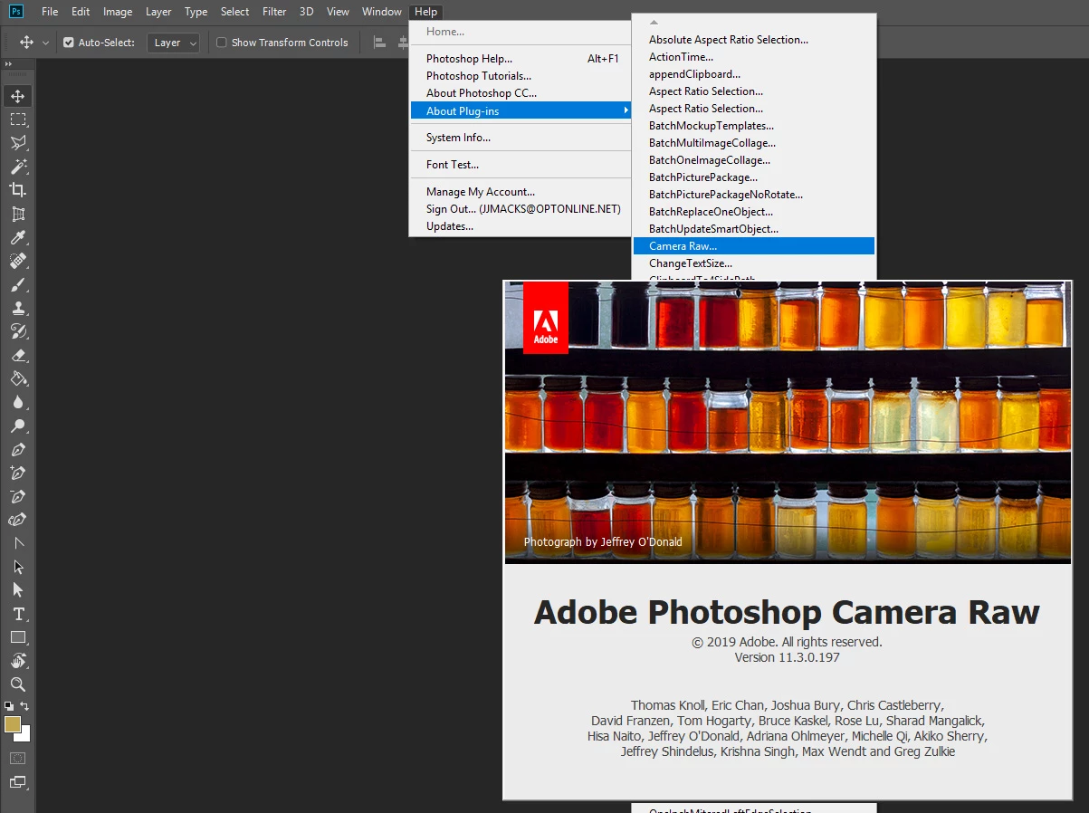Select the Add Anchor Point tool
1089x813 pixels.
click(18, 473)
